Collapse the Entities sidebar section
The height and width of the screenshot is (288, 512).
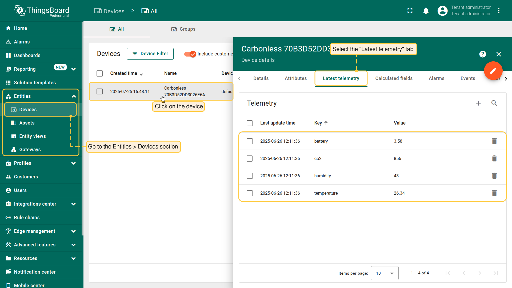74,96
